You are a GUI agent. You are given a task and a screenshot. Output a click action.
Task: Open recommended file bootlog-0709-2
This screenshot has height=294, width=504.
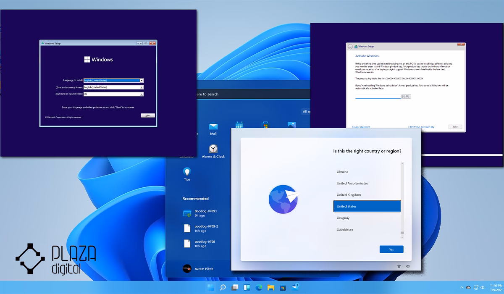pos(201,228)
